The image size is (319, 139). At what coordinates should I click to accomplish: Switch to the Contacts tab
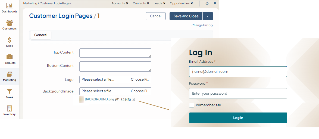[x=139, y=4]
